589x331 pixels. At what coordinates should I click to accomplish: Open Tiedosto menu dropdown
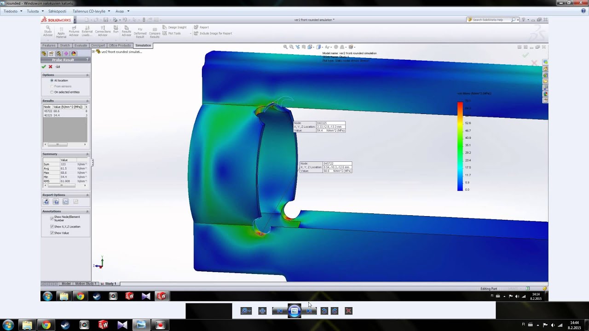[13, 11]
